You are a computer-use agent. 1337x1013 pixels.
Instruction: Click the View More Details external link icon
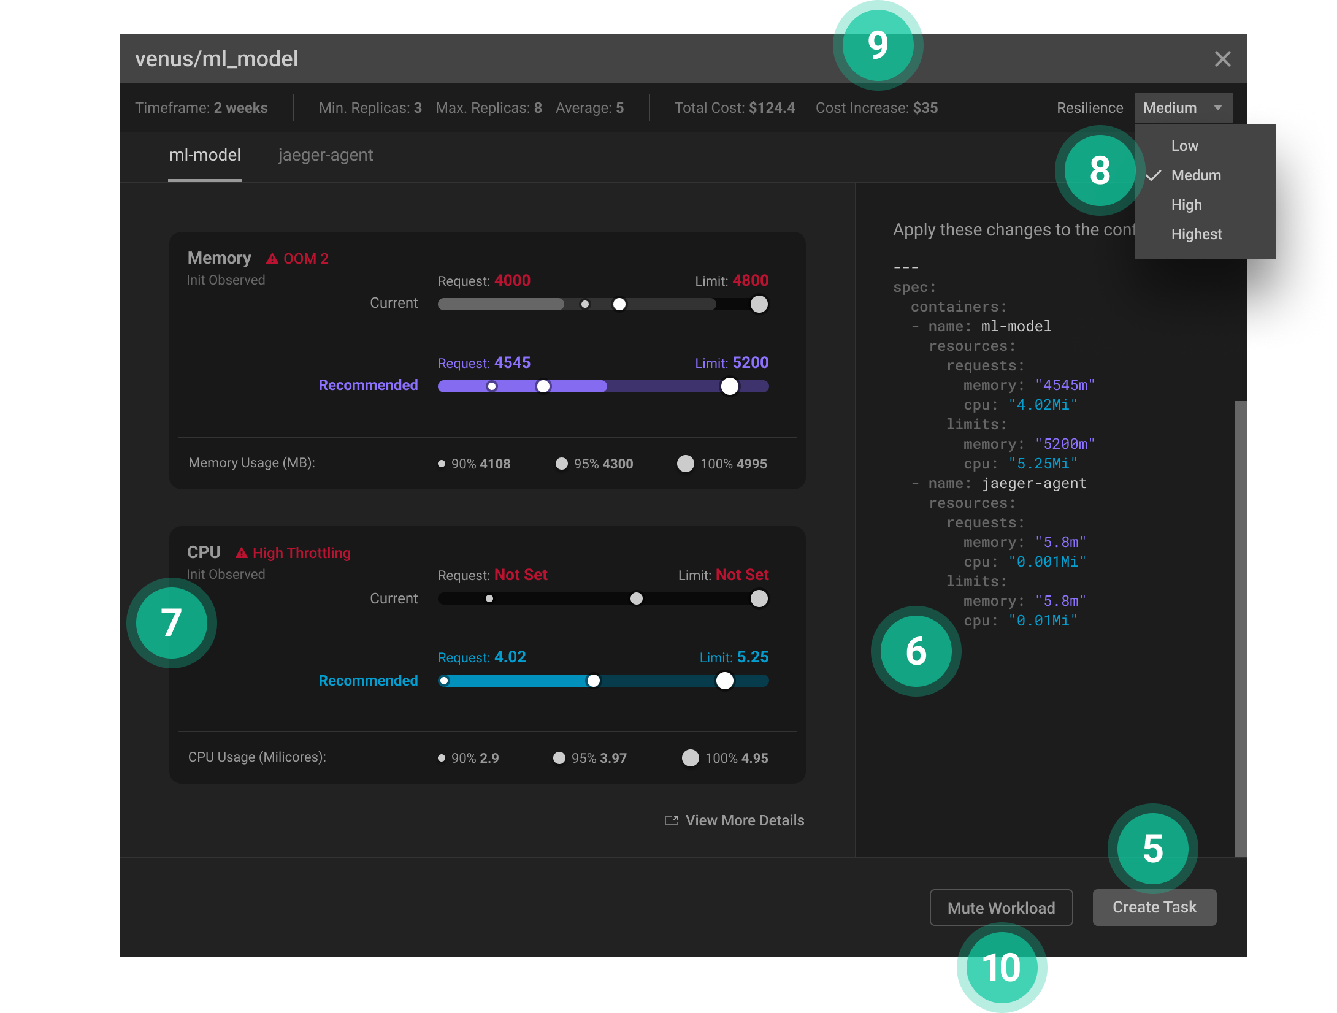(x=672, y=820)
